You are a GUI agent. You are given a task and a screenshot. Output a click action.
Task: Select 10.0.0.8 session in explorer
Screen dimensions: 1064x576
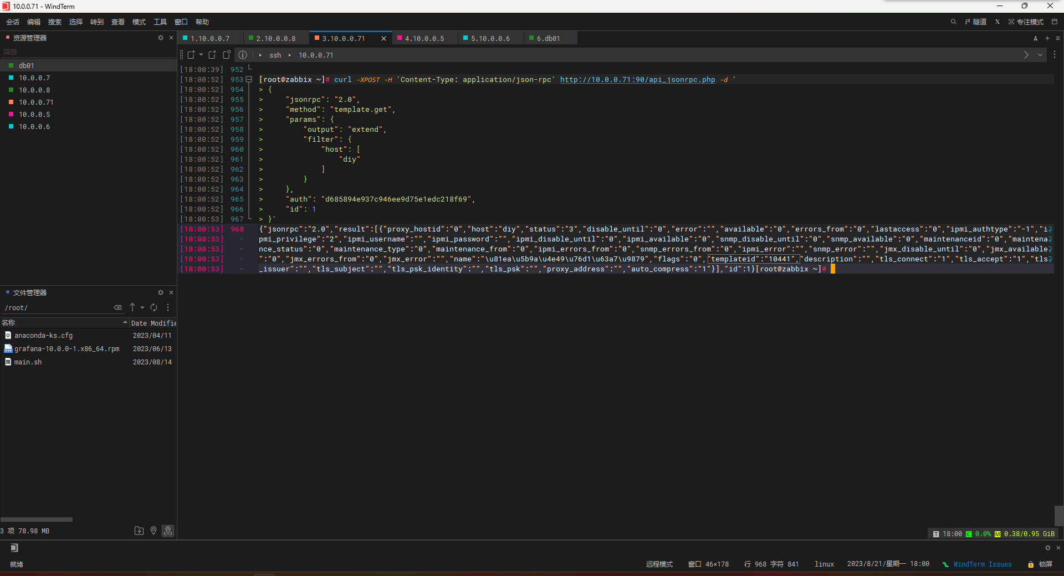coord(88,90)
